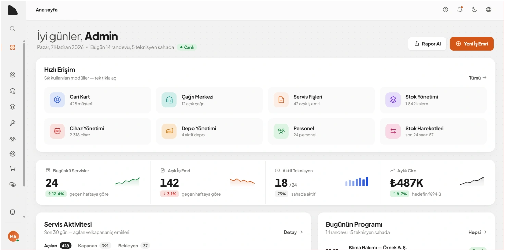Click the sidebar vertical scrollbar thumb
The width and height of the screenshot is (505, 251).
point(24,115)
